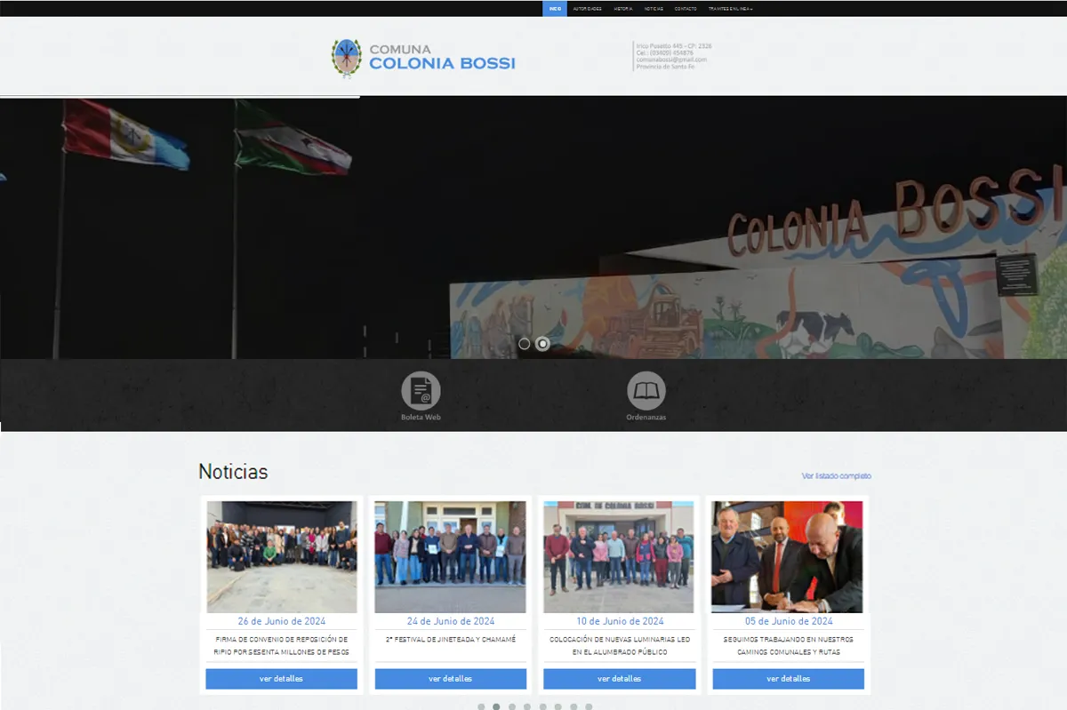The image size is (1067, 710).
Task: Open the 10 de Junio news date link
Action: point(618,621)
